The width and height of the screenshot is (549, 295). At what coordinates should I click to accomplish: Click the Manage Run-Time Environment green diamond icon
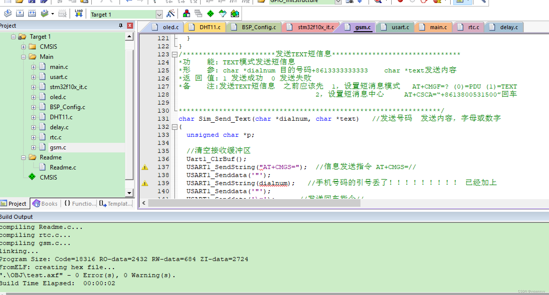pyautogui.click(x=210, y=13)
